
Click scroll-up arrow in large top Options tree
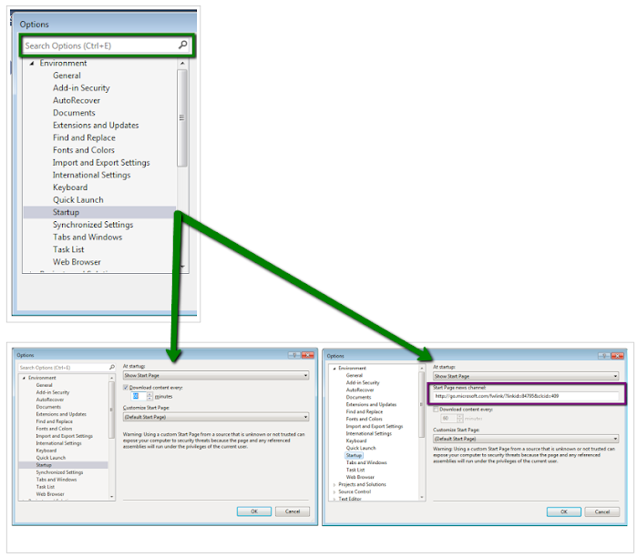(182, 64)
